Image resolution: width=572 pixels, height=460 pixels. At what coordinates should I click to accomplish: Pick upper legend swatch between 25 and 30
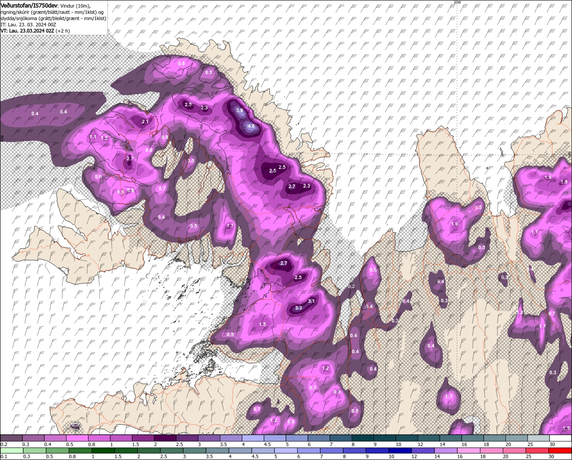539,438
